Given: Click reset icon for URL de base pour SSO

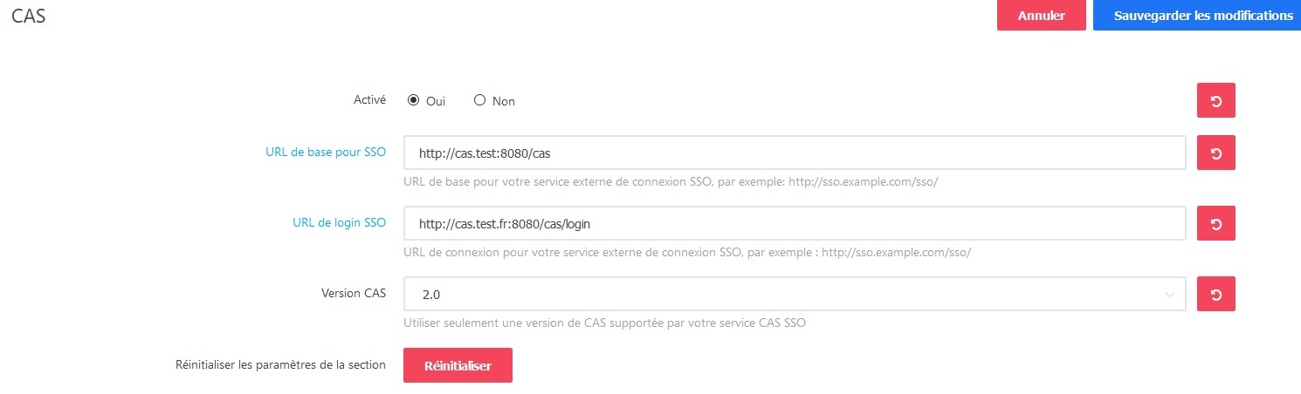Looking at the screenshot, I should [x=1215, y=153].
